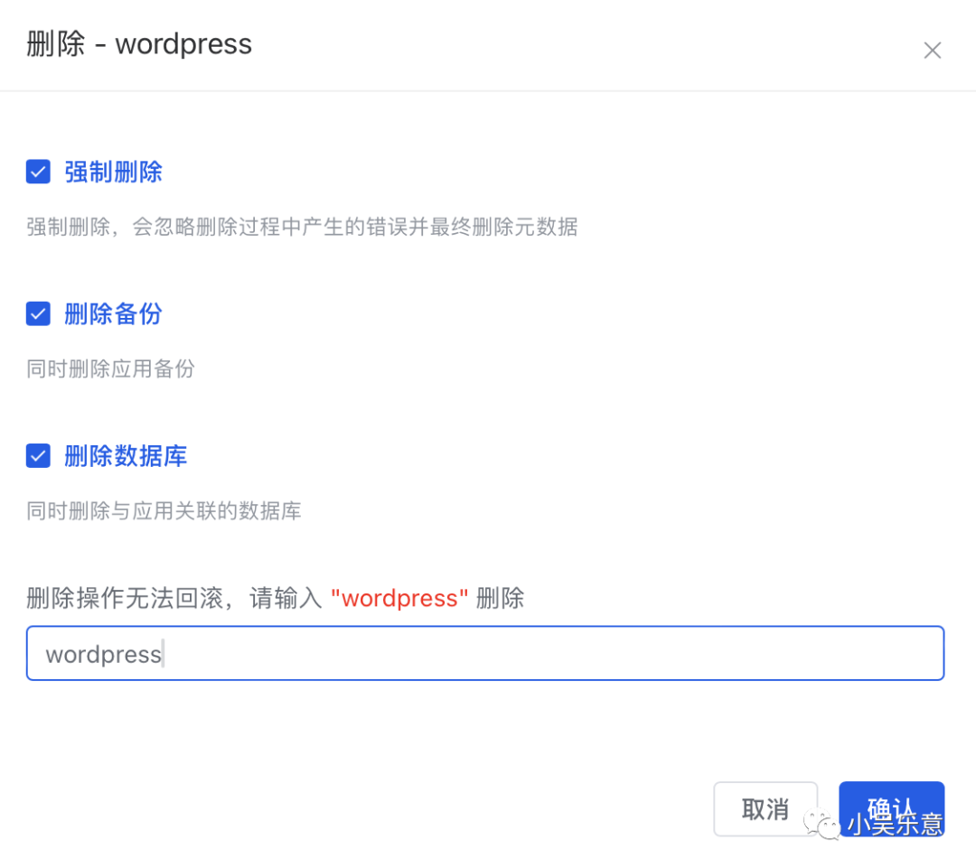Click the dialog title 删除 - wordpress
The height and width of the screenshot is (868, 976).
(x=139, y=44)
